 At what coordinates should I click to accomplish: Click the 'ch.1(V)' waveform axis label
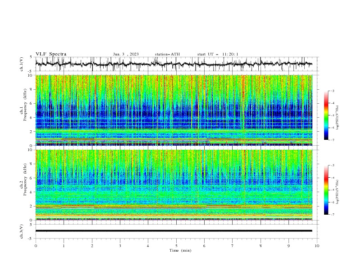pos(22,64)
